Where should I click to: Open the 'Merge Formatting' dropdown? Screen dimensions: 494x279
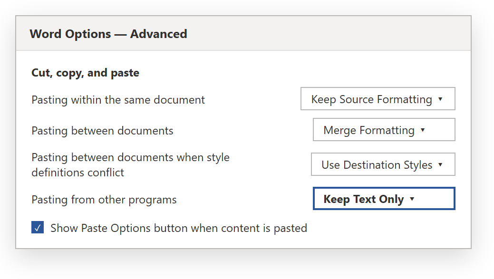point(384,130)
